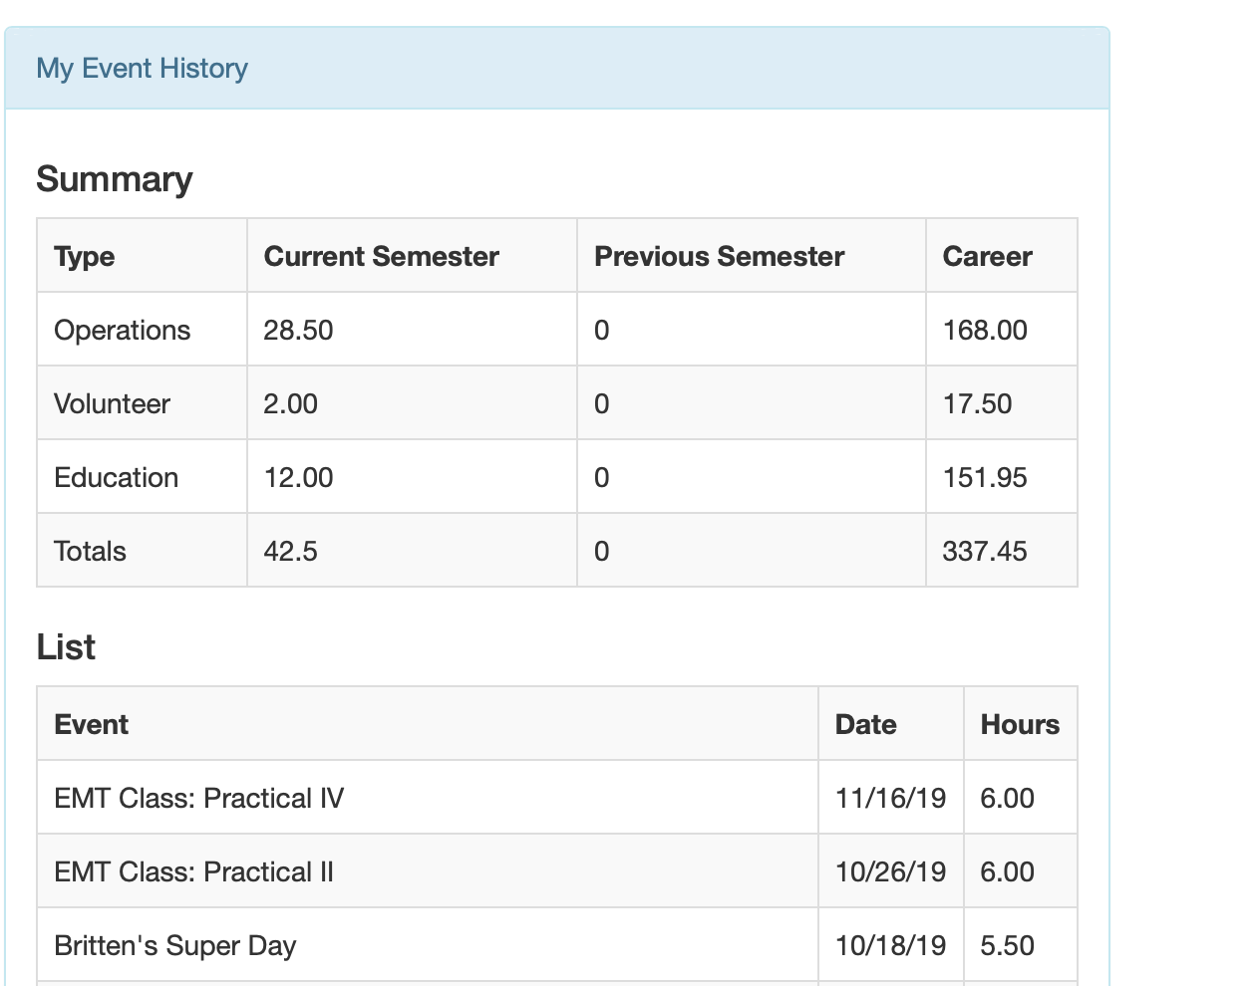This screenshot has height=986, width=1256.
Task: Click the Date column header
Action: click(865, 725)
